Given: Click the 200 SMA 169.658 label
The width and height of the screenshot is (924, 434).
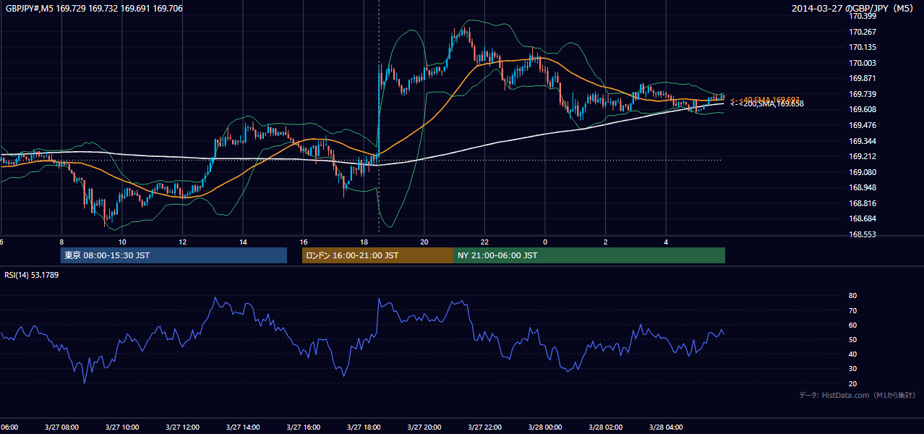Looking at the screenshot, I should click(767, 104).
